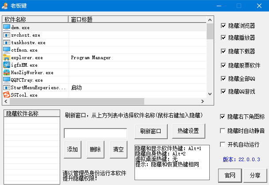Screen dimensions: 269x185
Task: Open 热键设置 hotkey settings
Action: point(188,131)
